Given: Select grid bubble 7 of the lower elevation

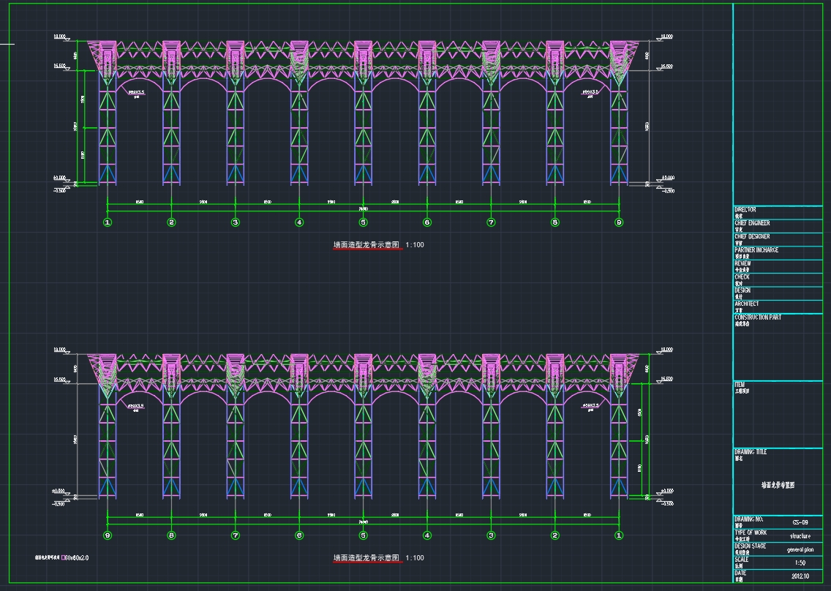Looking at the screenshot, I should (236, 535).
